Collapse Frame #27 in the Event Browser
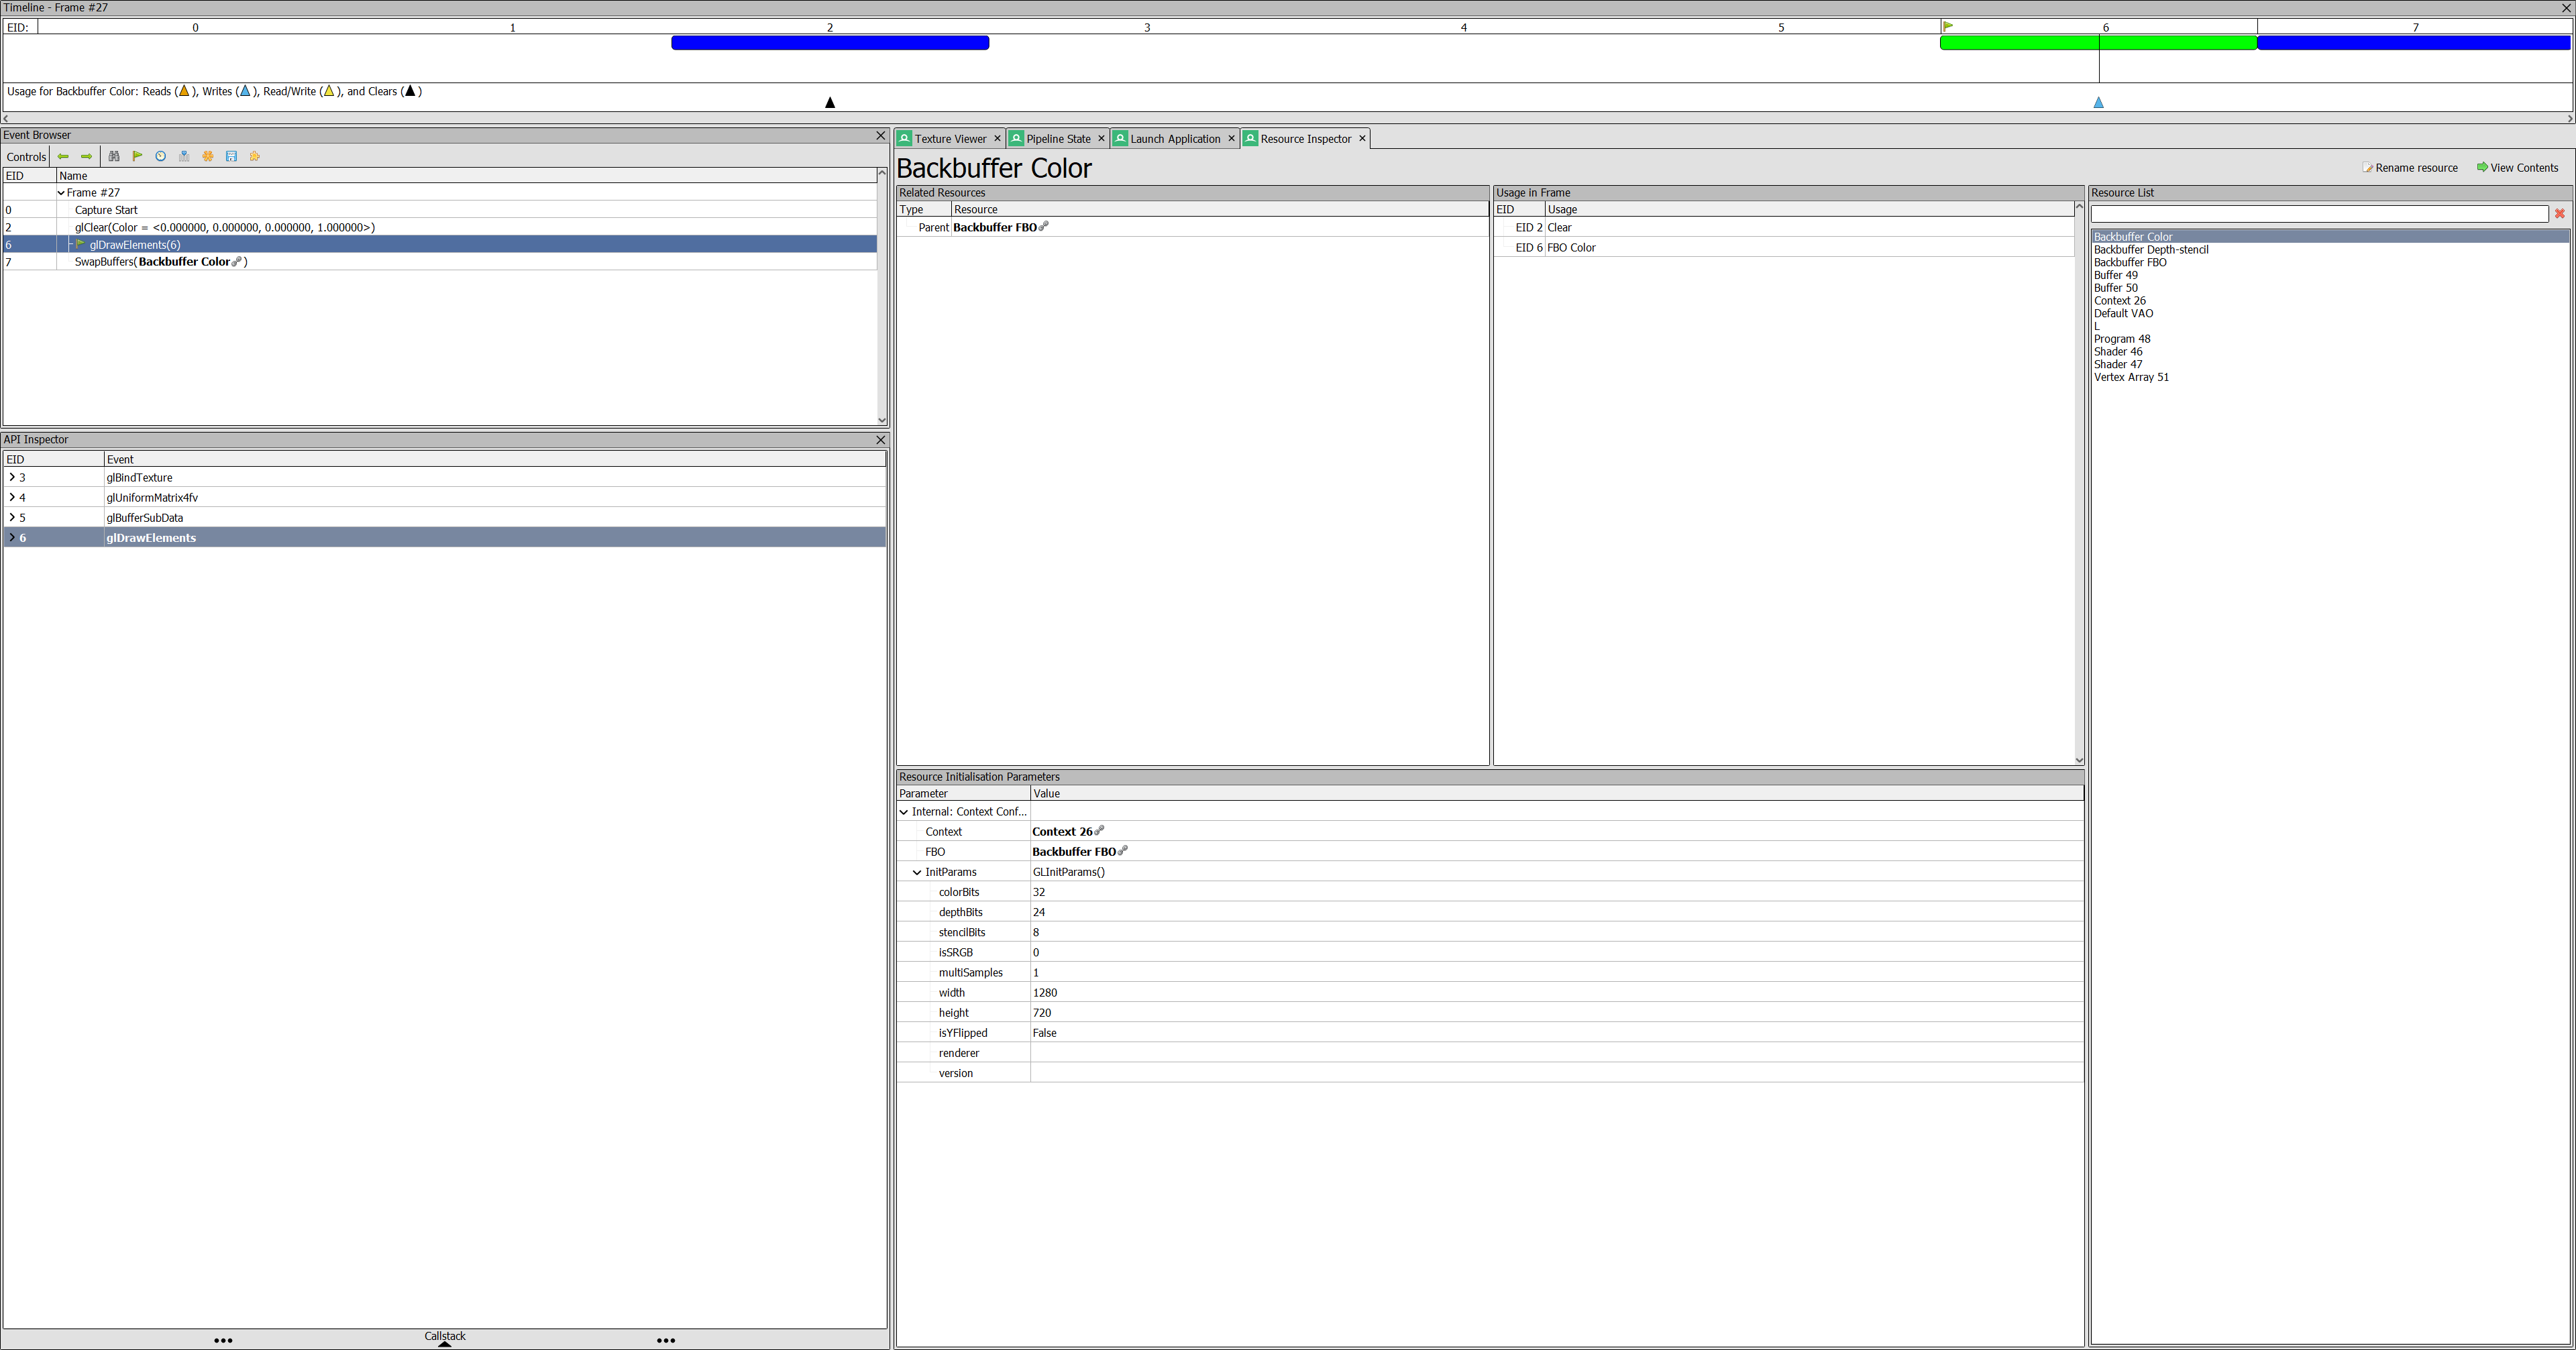The height and width of the screenshot is (1350, 2576). [x=61, y=192]
